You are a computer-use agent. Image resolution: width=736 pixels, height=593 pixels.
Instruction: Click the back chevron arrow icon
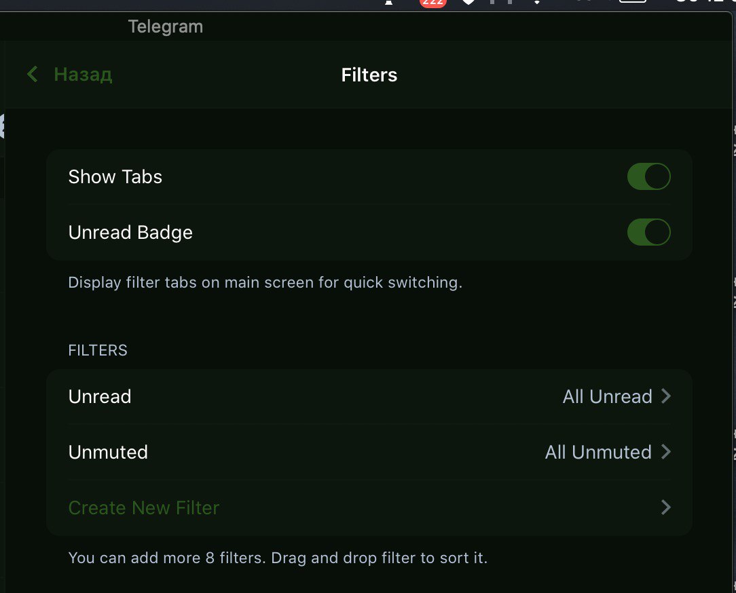coord(33,74)
